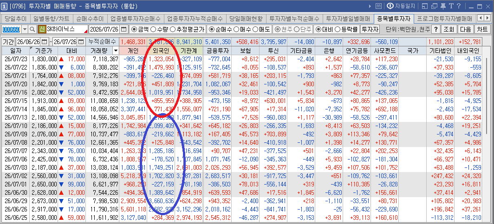Click the 26/07/26 end date field
Viewport: 494px width, 224px height.
[65, 42]
